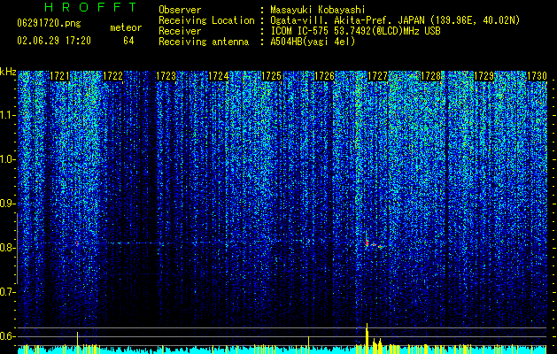Click the 1723 time marker
The width and height of the screenshot is (557, 354).
[x=166, y=76]
